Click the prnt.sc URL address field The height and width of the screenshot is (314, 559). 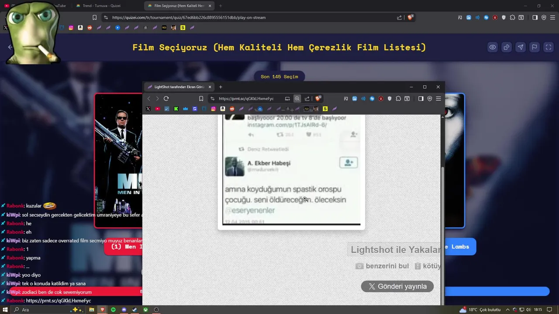coord(246,99)
